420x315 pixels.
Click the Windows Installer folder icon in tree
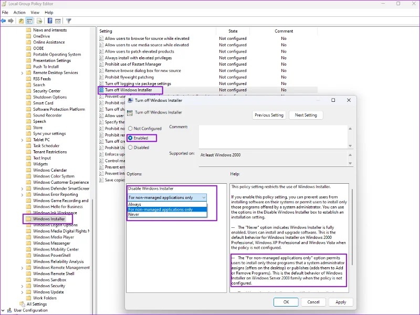coord(28,219)
